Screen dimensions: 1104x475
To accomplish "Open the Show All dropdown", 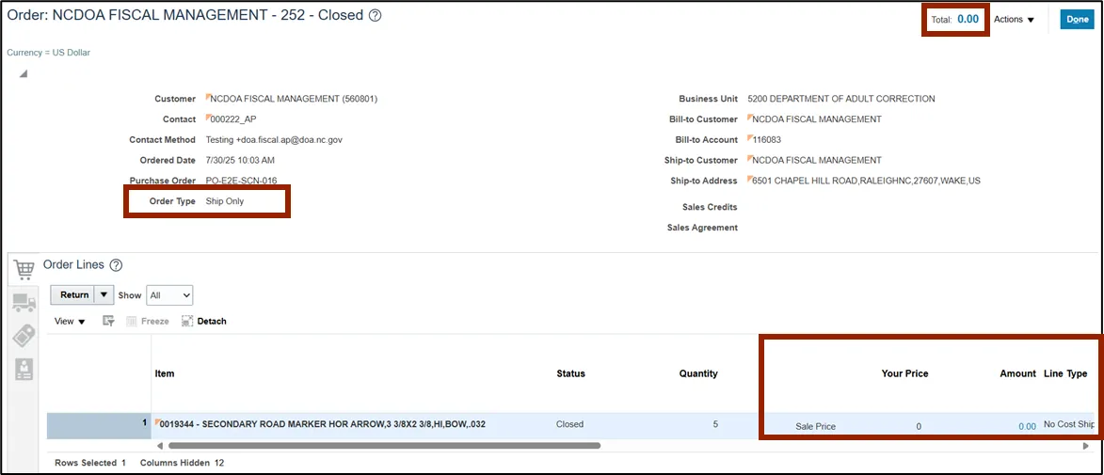I will tap(169, 295).
